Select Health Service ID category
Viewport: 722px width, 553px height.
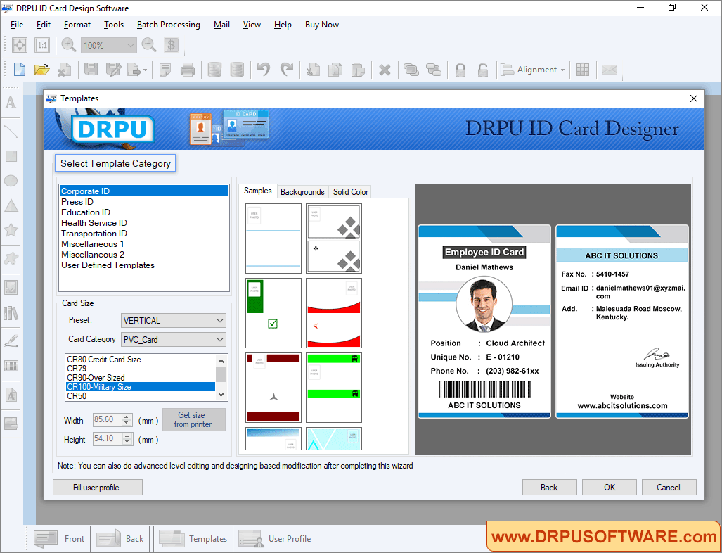pos(143,223)
